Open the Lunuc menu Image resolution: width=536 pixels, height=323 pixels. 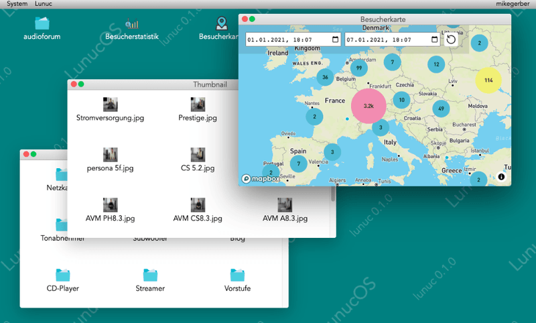pyautogui.click(x=44, y=4)
